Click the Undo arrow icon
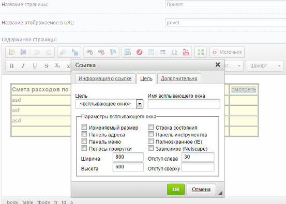The height and width of the screenshot is (204, 286). pyautogui.click(x=37, y=52)
